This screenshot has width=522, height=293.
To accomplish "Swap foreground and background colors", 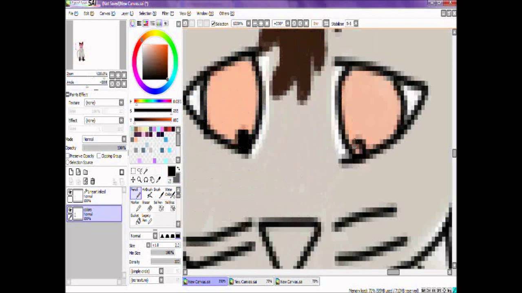I will [x=178, y=168].
